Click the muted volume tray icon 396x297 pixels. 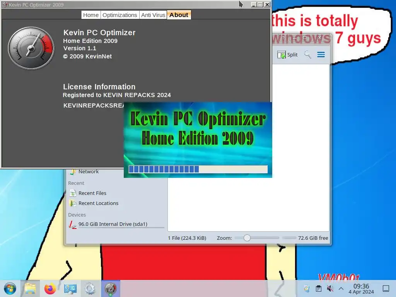[x=330, y=288]
